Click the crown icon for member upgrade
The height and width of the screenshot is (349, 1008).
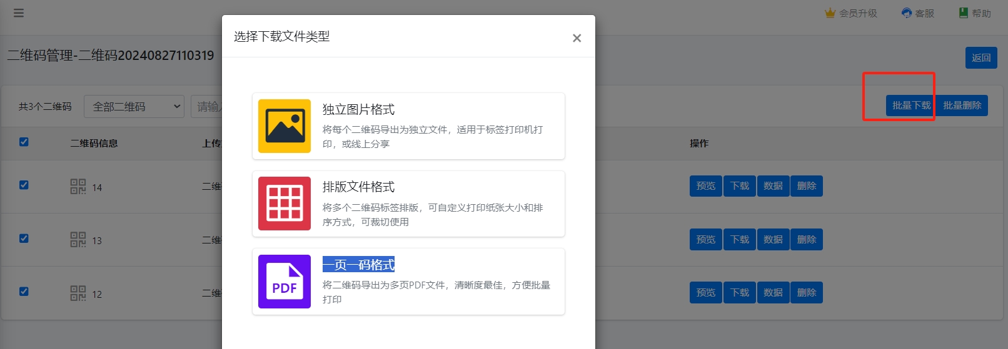point(830,13)
